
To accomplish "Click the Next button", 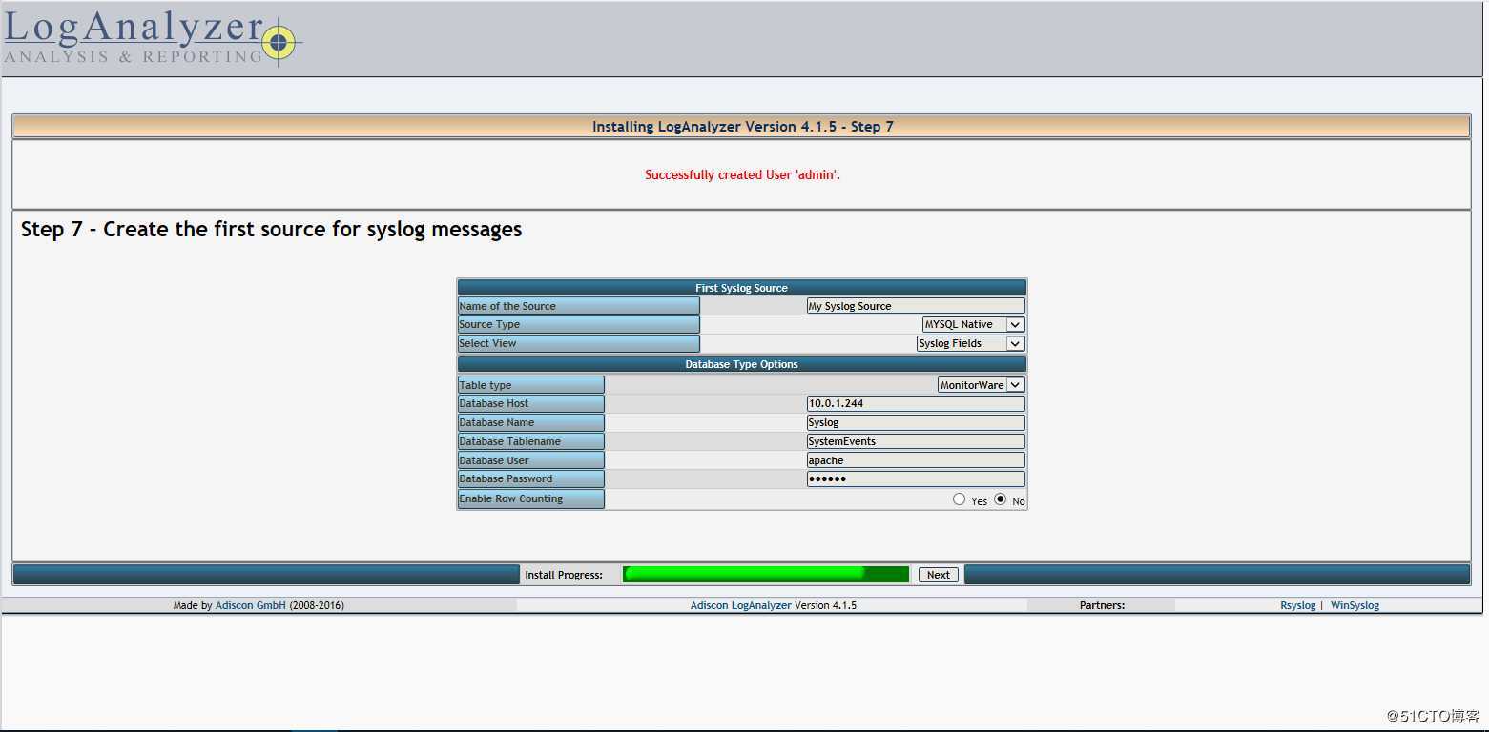I will point(939,575).
